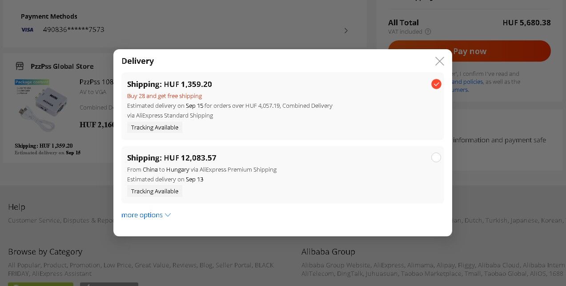The image size is (566, 286).
Task: Click the PzzPss Global Store icon
Action: (x=20, y=66)
